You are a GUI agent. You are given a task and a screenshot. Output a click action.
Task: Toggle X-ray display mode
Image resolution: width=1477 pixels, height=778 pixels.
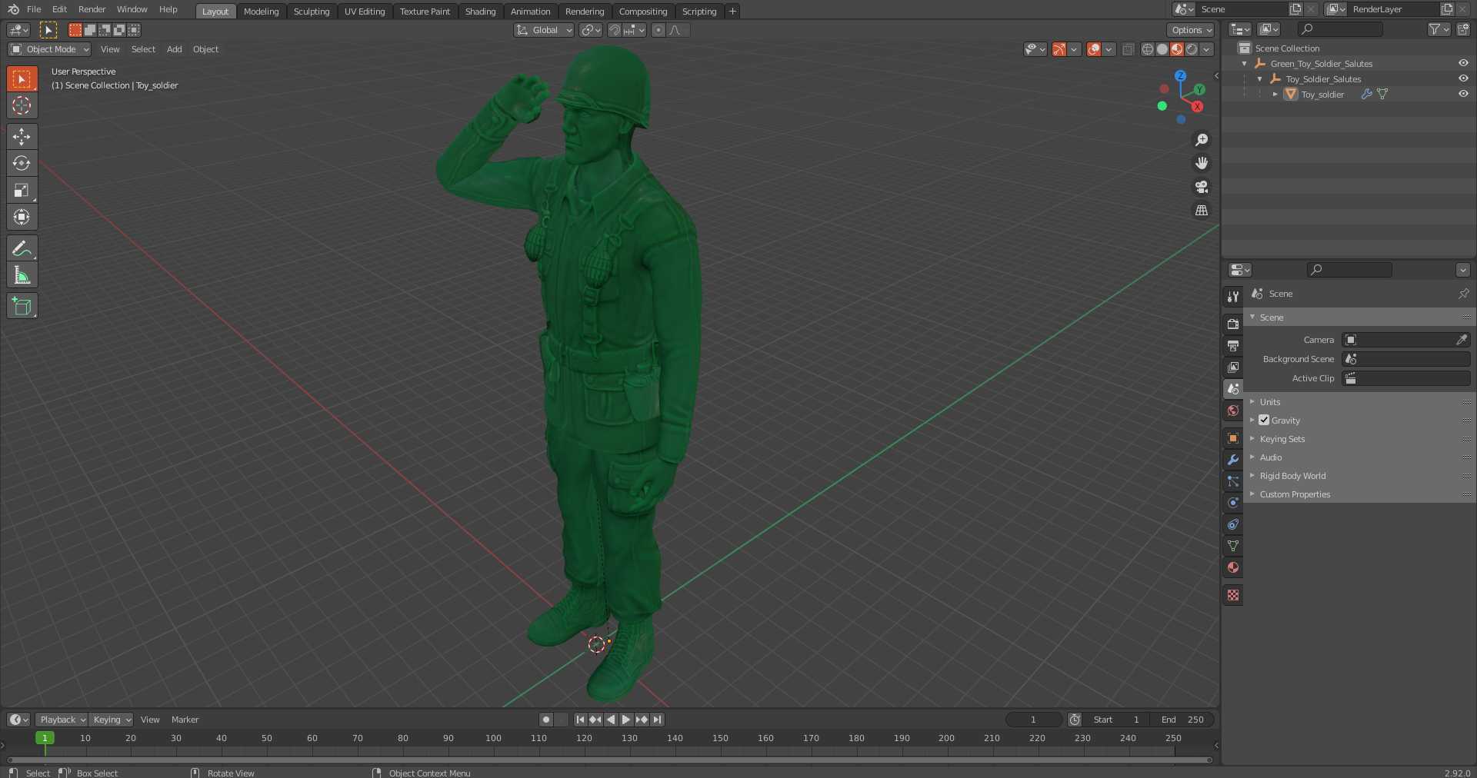point(1129,49)
